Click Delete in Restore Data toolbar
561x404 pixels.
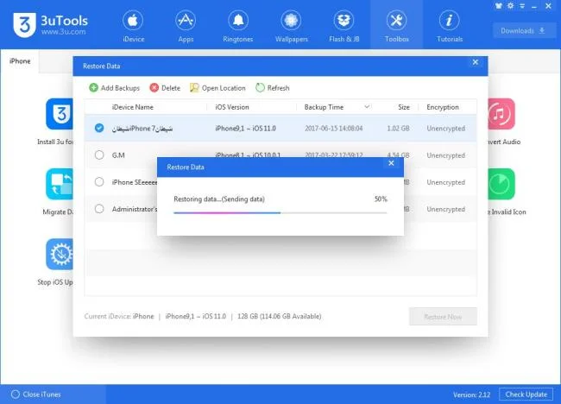coord(165,88)
